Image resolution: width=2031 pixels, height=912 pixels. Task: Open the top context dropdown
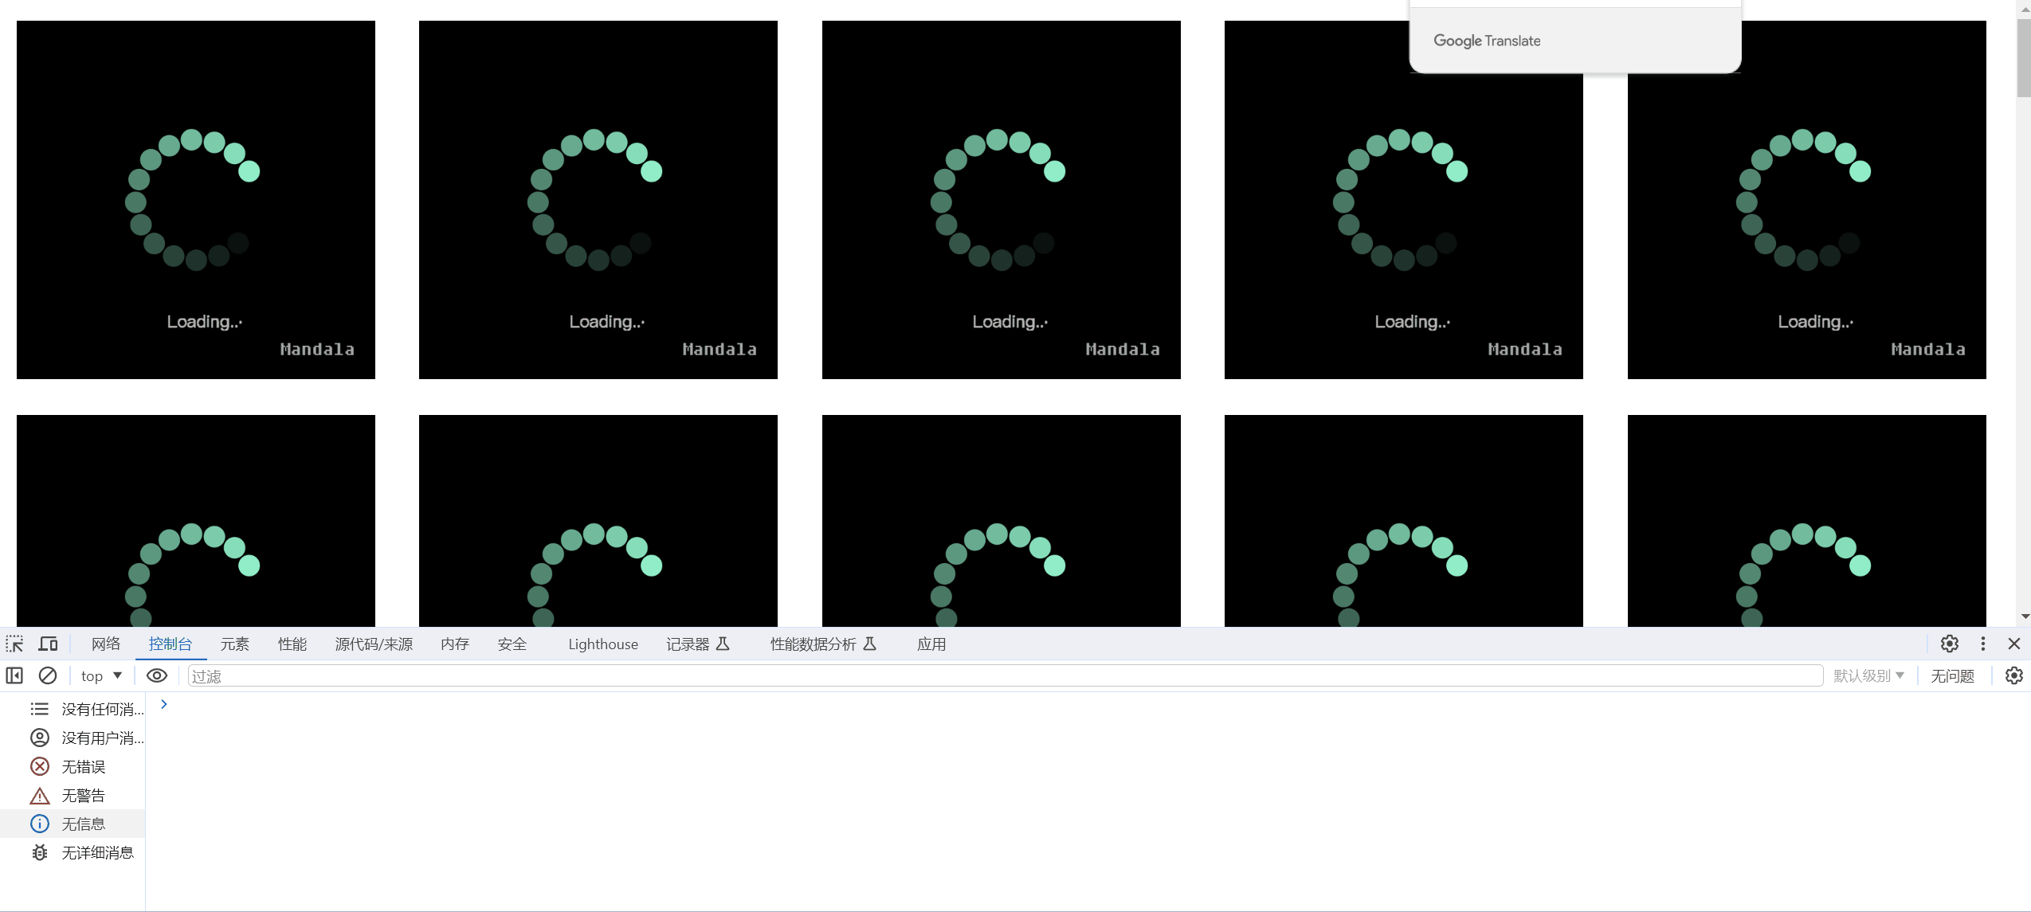click(x=101, y=675)
